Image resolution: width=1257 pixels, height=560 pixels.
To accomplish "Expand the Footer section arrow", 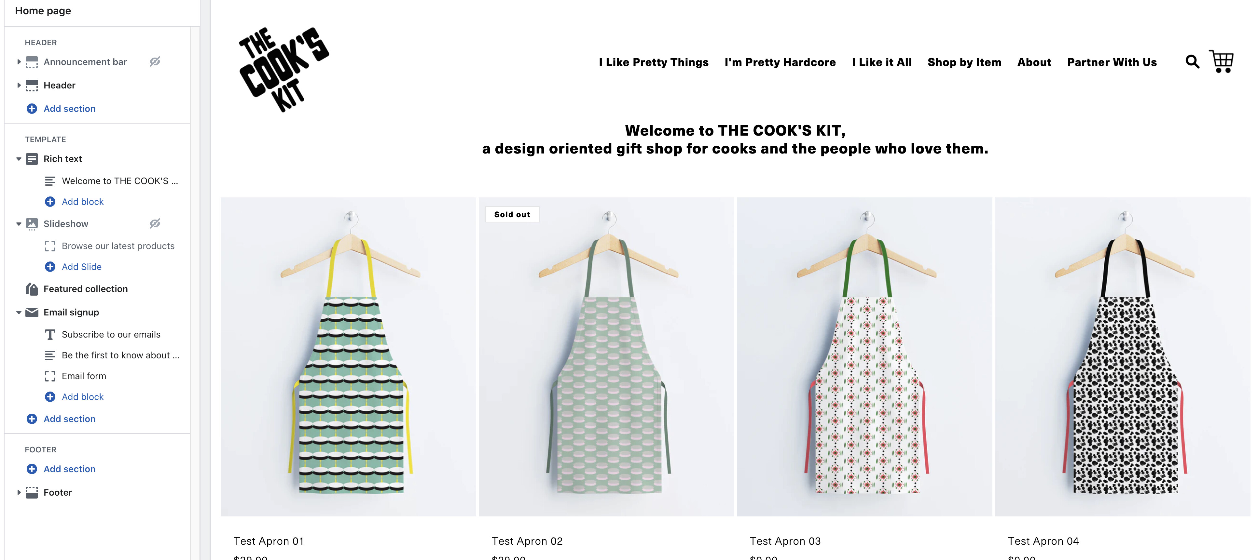I will [x=19, y=493].
